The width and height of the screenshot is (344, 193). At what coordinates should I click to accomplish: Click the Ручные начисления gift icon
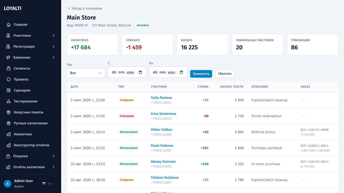click(x=9, y=123)
